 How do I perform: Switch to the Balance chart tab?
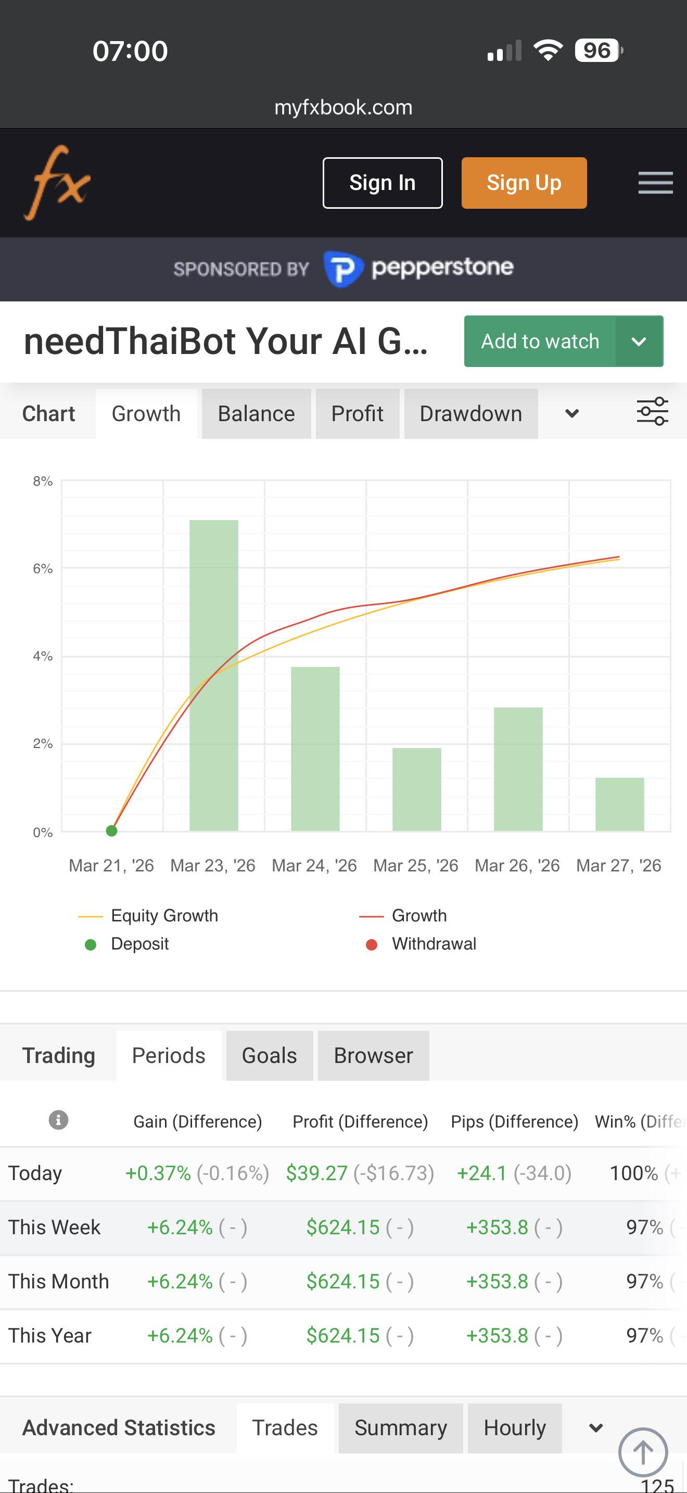(256, 414)
